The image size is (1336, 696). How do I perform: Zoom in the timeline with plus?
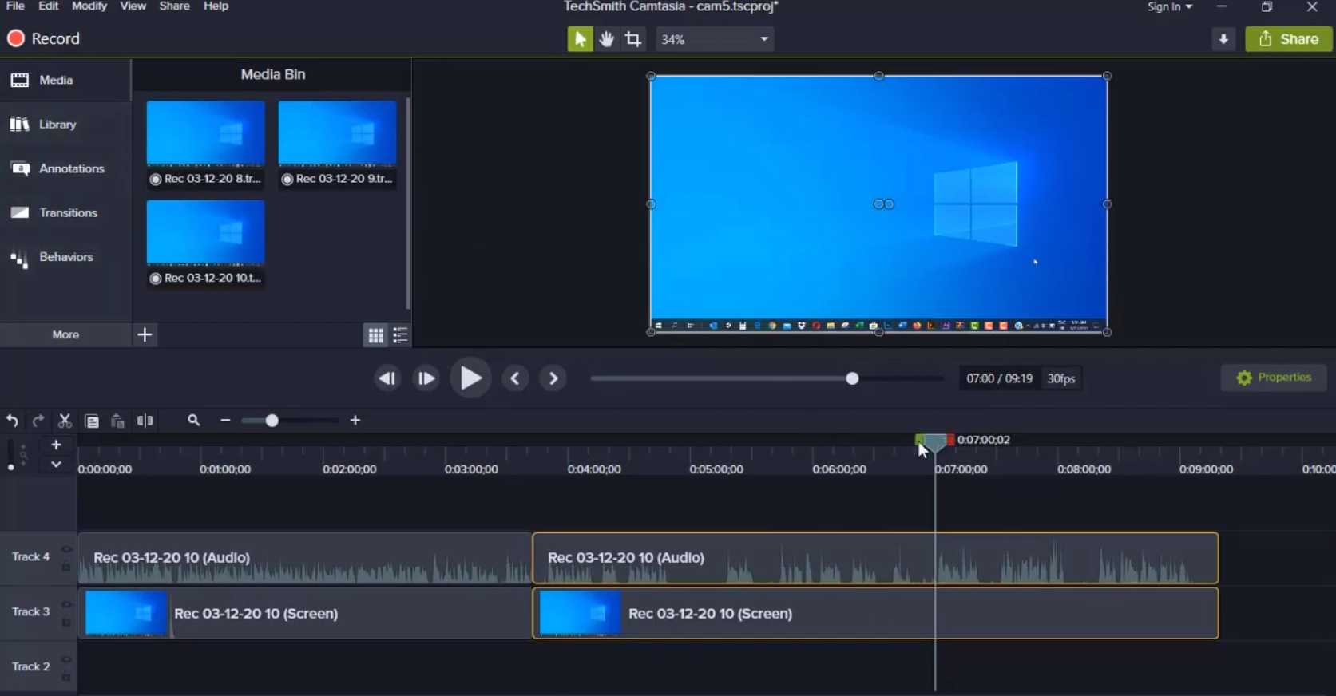[x=355, y=421]
